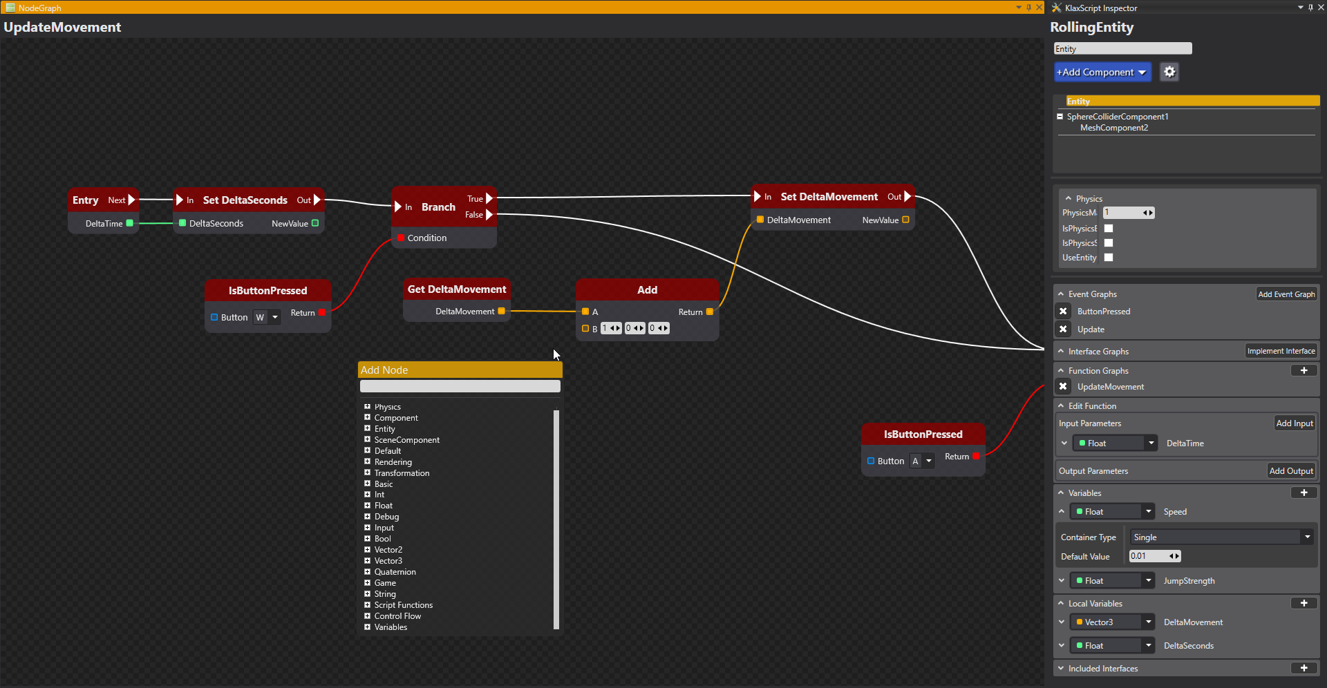The width and height of the screenshot is (1327, 688).
Task: Open the button W dropdown on IsButtonPressed
Action: [274, 318]
